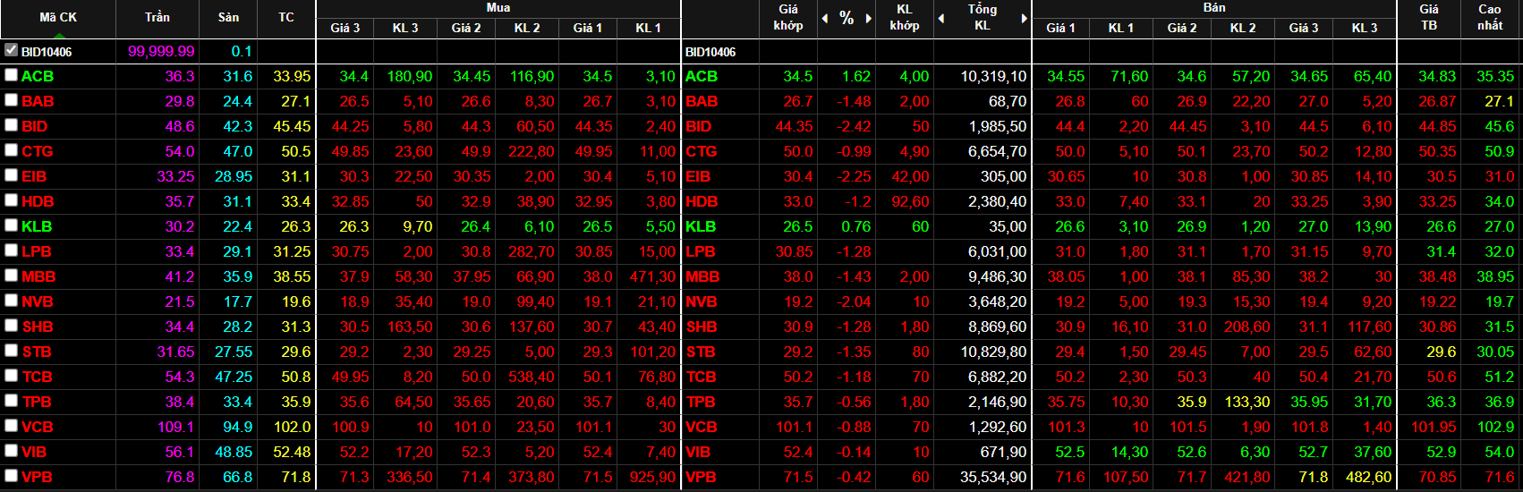Open KLB symbol beside the Giá khớp column
1523x492 pixels.
701,226
